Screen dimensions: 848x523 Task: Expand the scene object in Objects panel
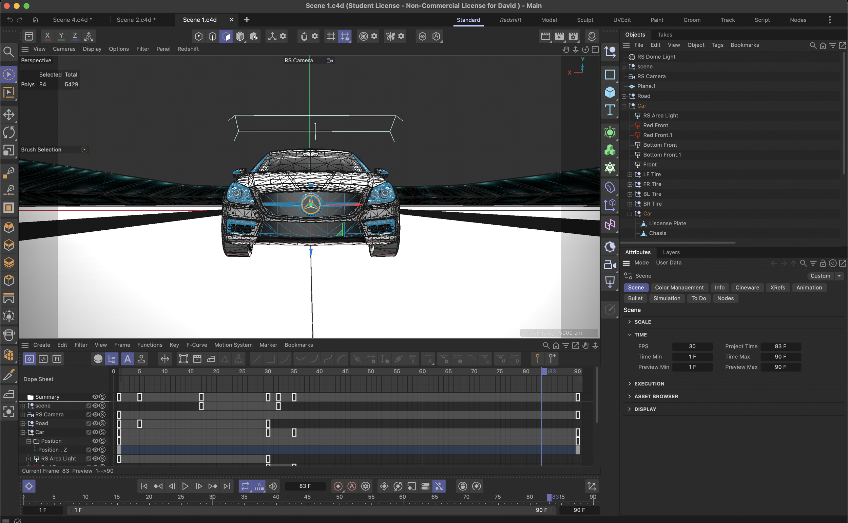pos(624,67)
